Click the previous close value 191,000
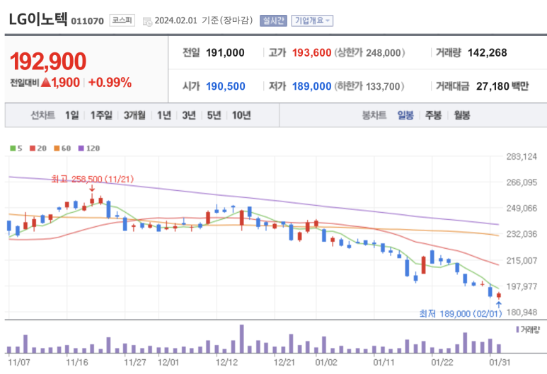The image size is (547, 374). [225, 52]
